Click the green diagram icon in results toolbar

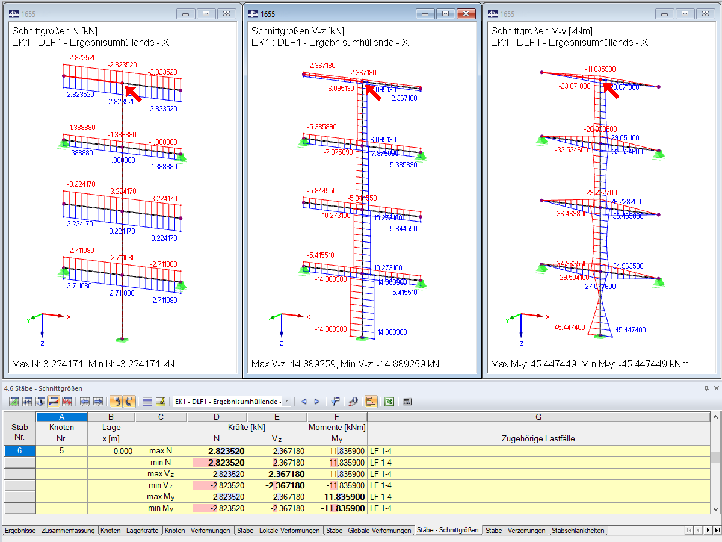click(x=13, y=401)
